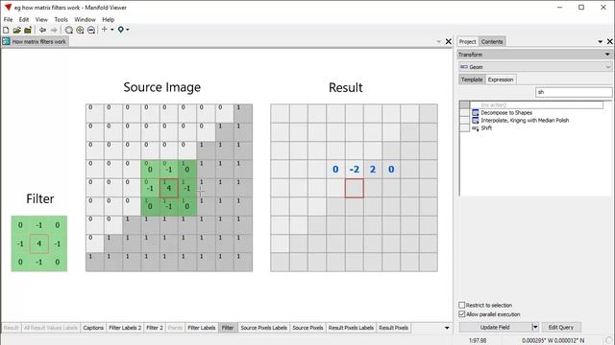Open the File menu
Viewport: 615px width, 345px height.
pyautogui.click(x=8, y=19)
